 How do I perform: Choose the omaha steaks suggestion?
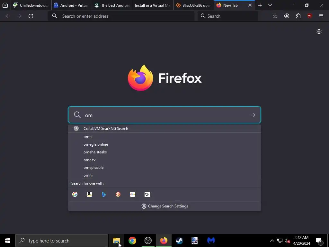click(x=164, y=152)
